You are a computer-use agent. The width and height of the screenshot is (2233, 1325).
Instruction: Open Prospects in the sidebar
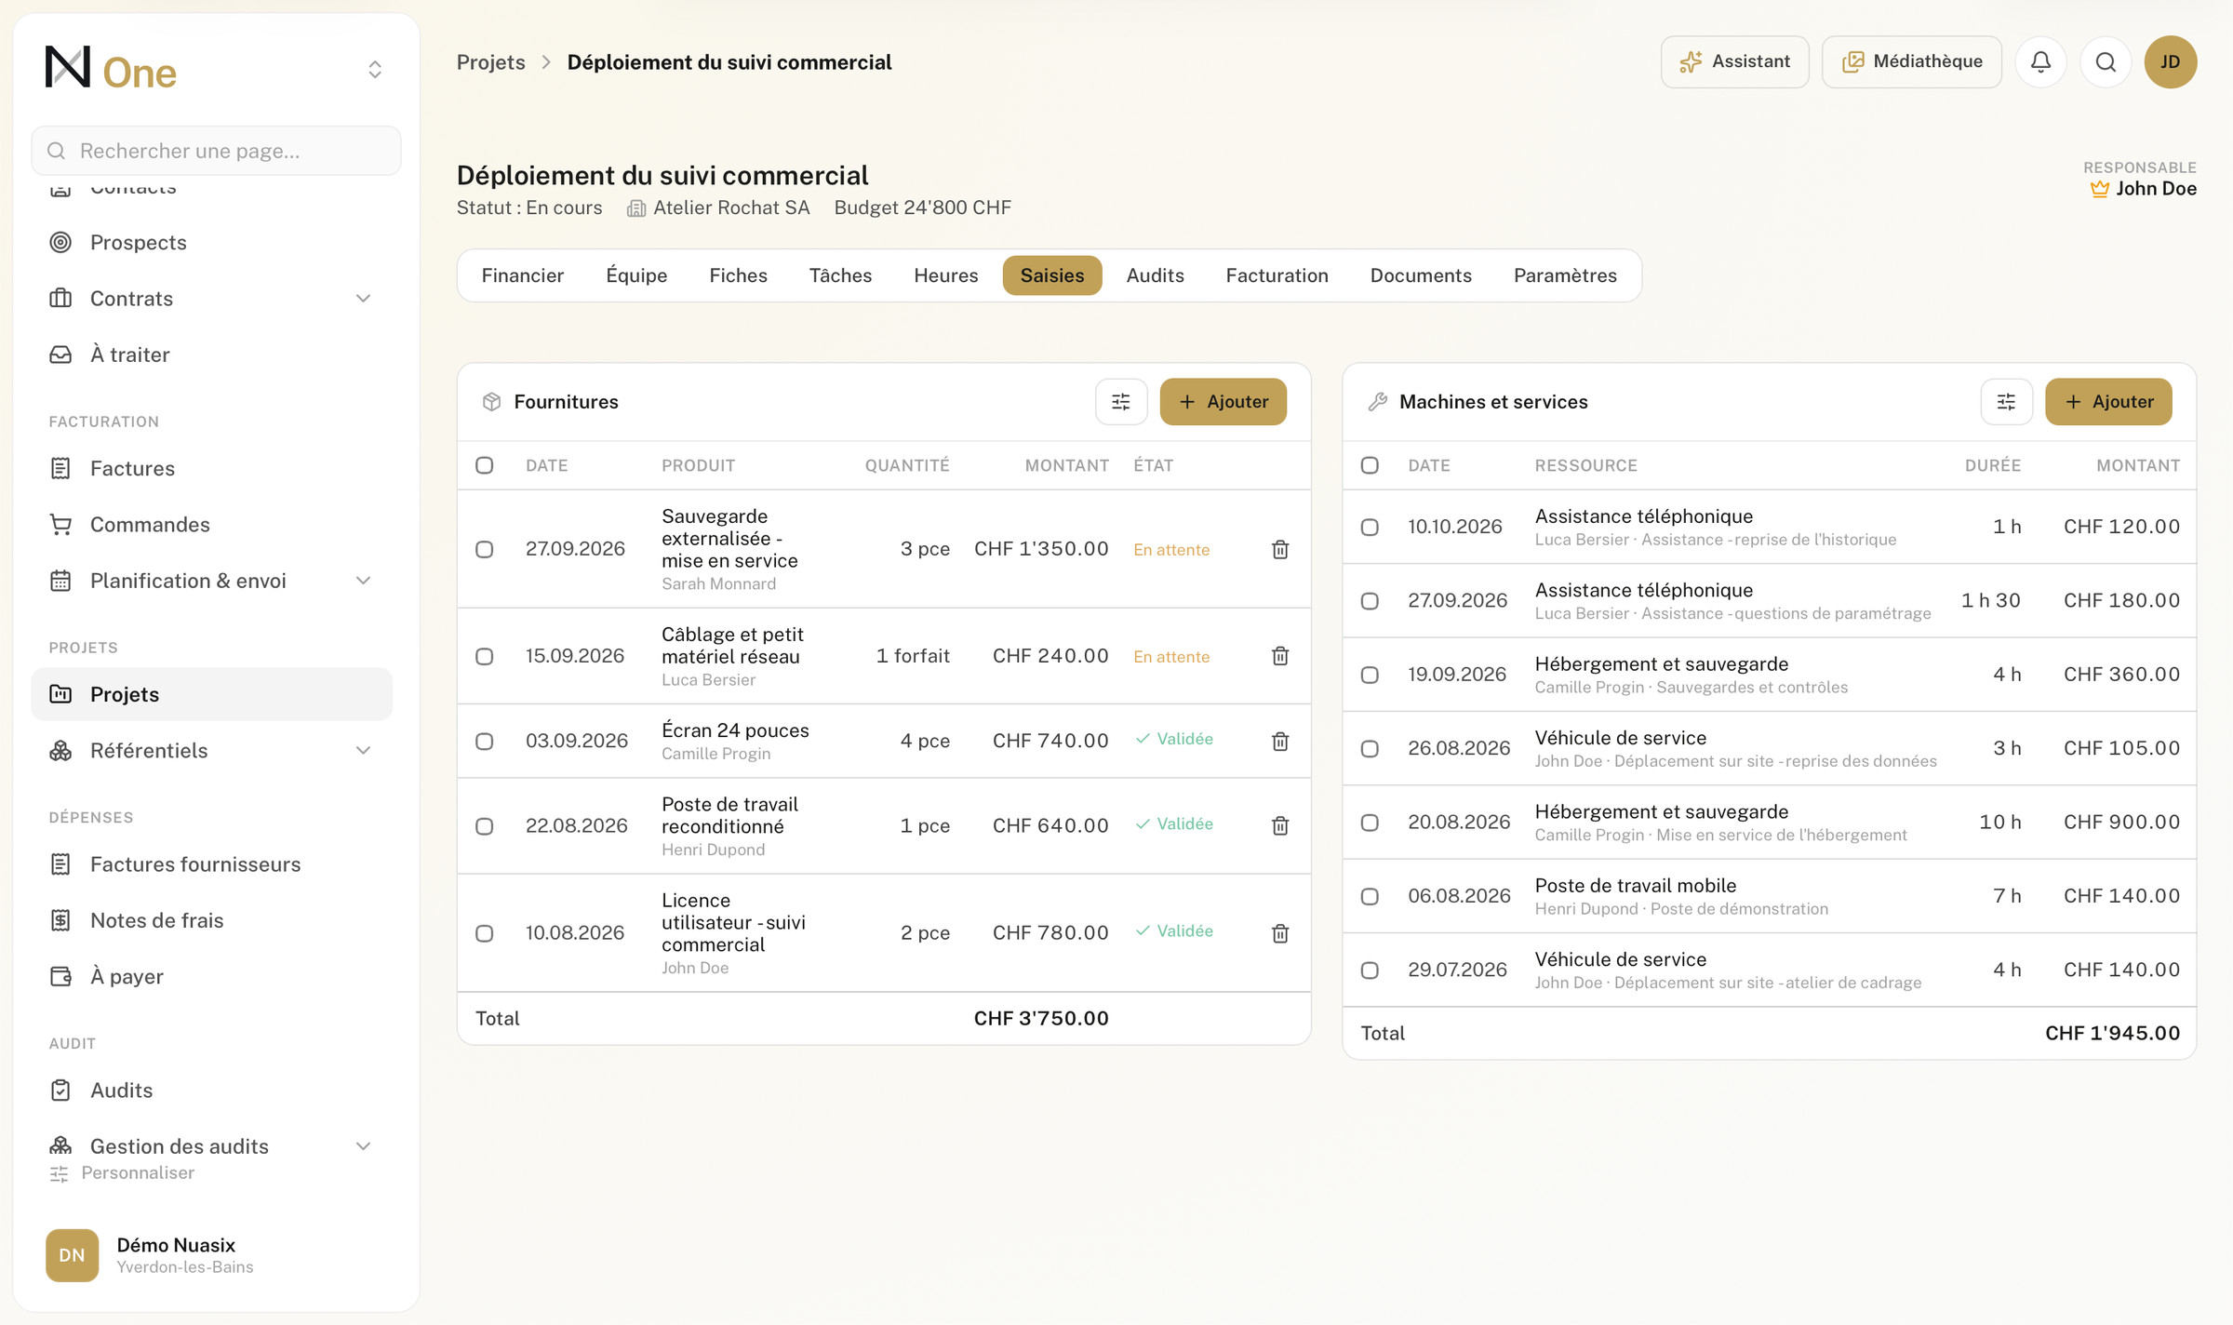212,243
